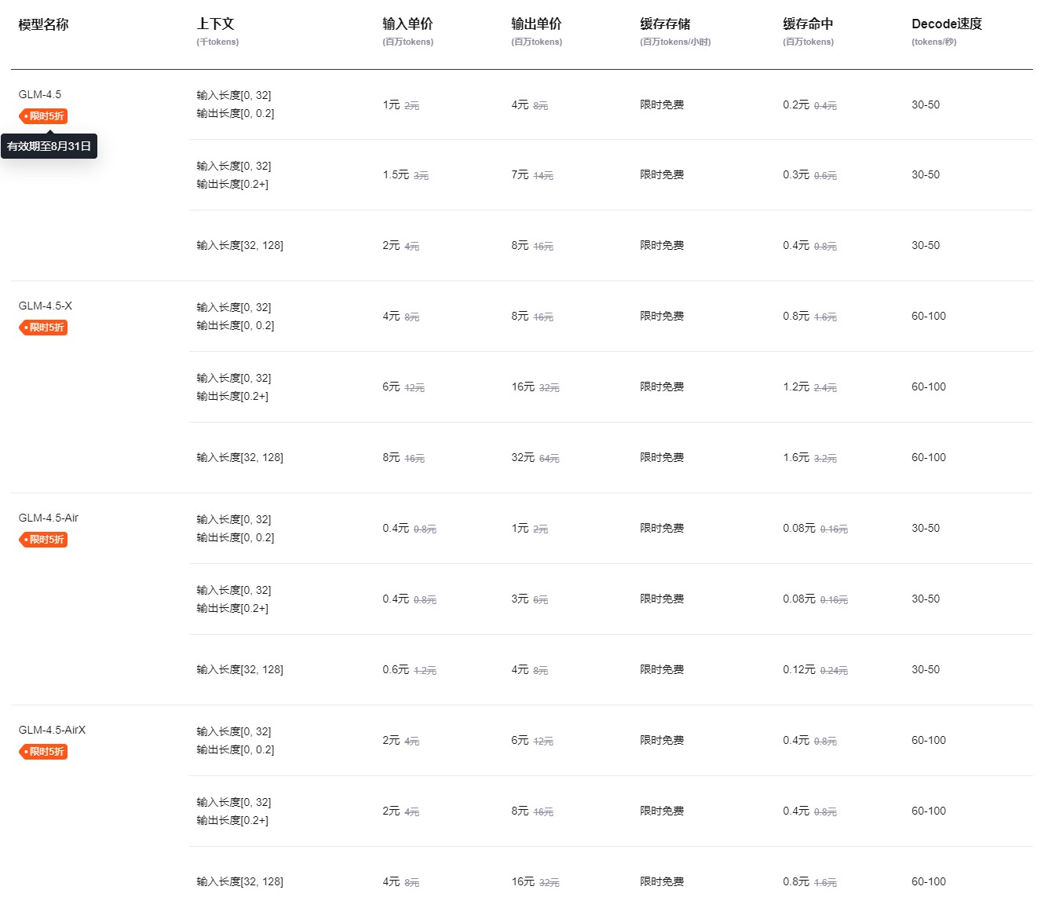Click 限时免费 in the first GLM-4.5 row
The image size is (1059, 901).
point(661,104)
